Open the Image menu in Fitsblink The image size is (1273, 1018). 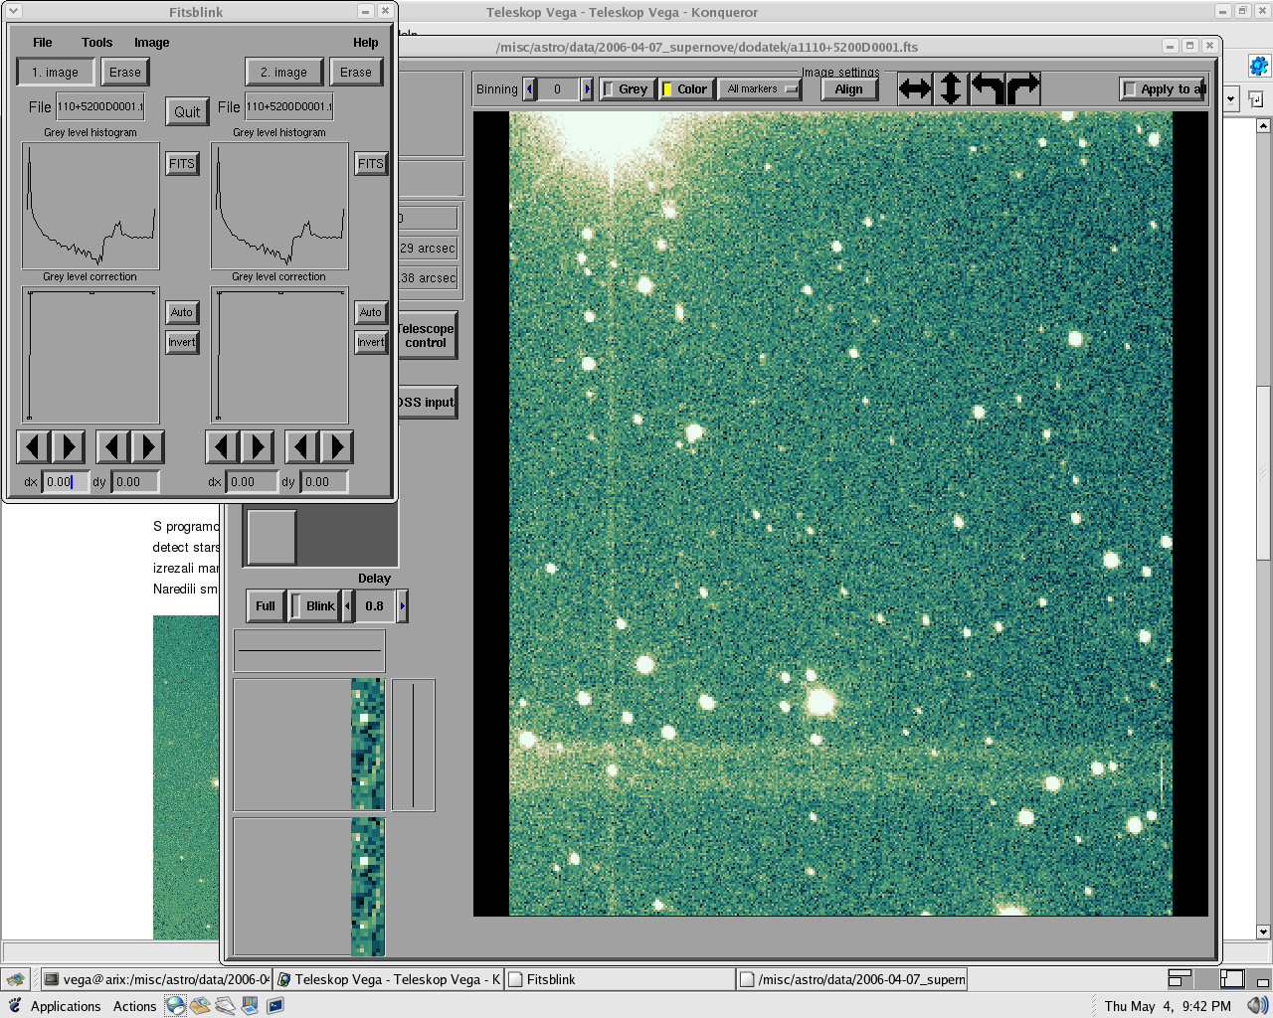pos(152,43)
